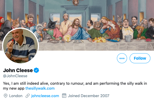Click the red fruit held in profile photo
Image resolution: width=154 pixels, height=101 pixels.
[x=13, y=40]
